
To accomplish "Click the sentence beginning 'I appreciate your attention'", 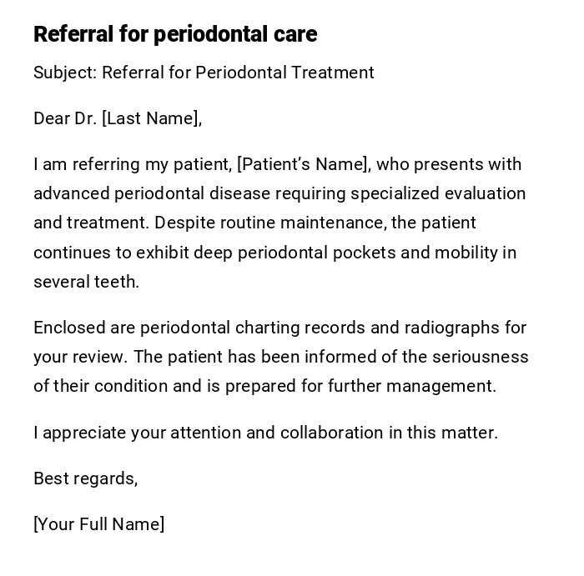I will pos(265,433).
